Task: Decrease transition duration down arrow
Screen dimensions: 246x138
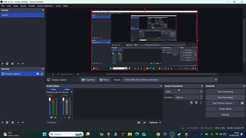Action: tap(201, 98)
